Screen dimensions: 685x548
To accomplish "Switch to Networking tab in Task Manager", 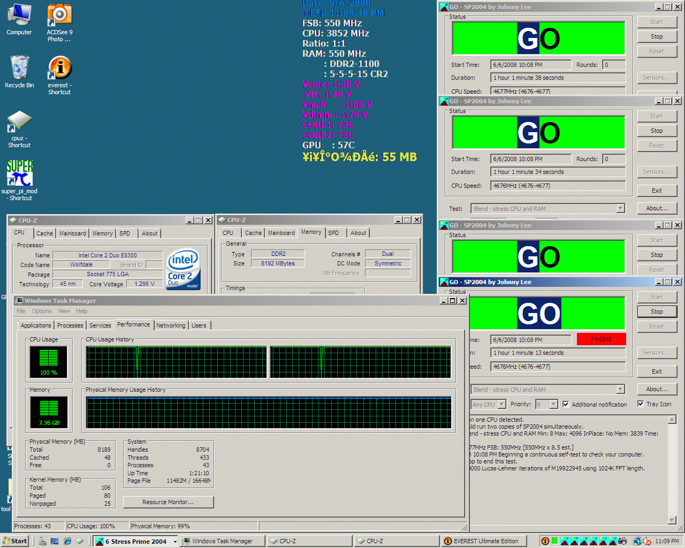I will pos(171,325).
